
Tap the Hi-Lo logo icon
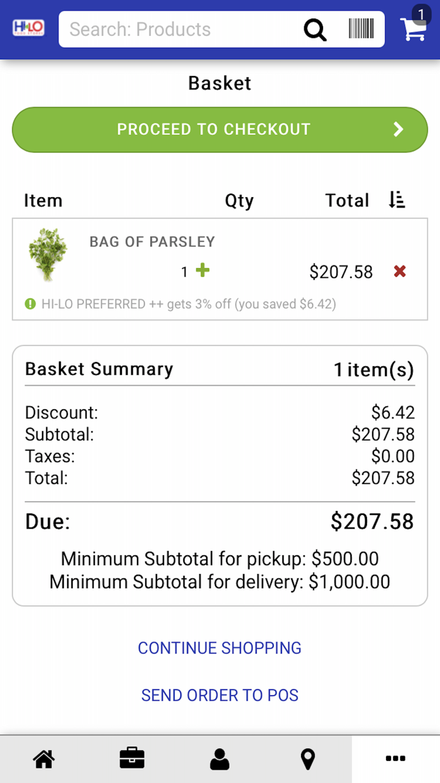29,28
